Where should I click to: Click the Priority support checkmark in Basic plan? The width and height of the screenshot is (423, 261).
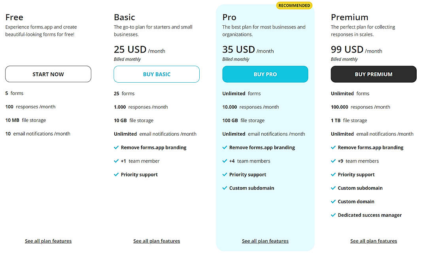(x=116, y=174)
